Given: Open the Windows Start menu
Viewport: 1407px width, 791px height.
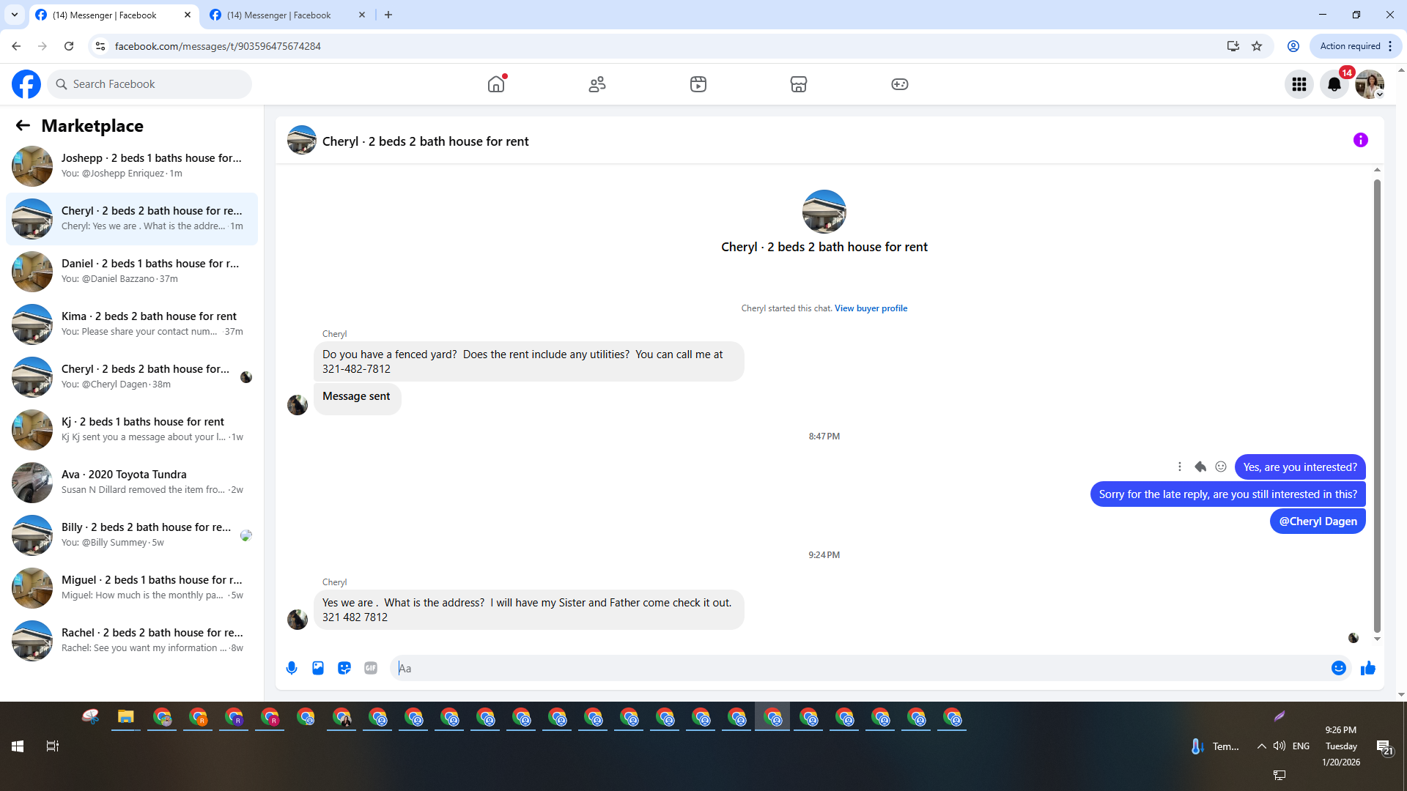Looking at the screenshot, I should click(18, 746).
